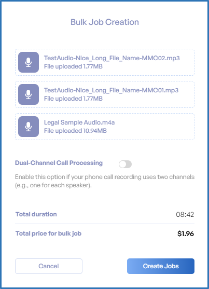Click the second file's File uploaded 1.77MB text
The width and height of the screenshot is (209, 289).
(73, 99)
